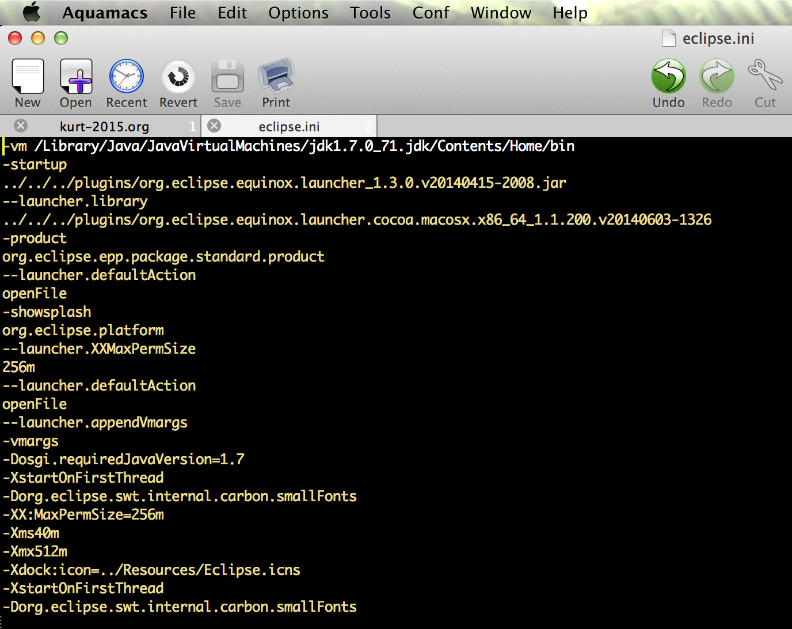792x629 pixels.
Task: Click the Open file toolbar icon
Action: pos(76,76)
